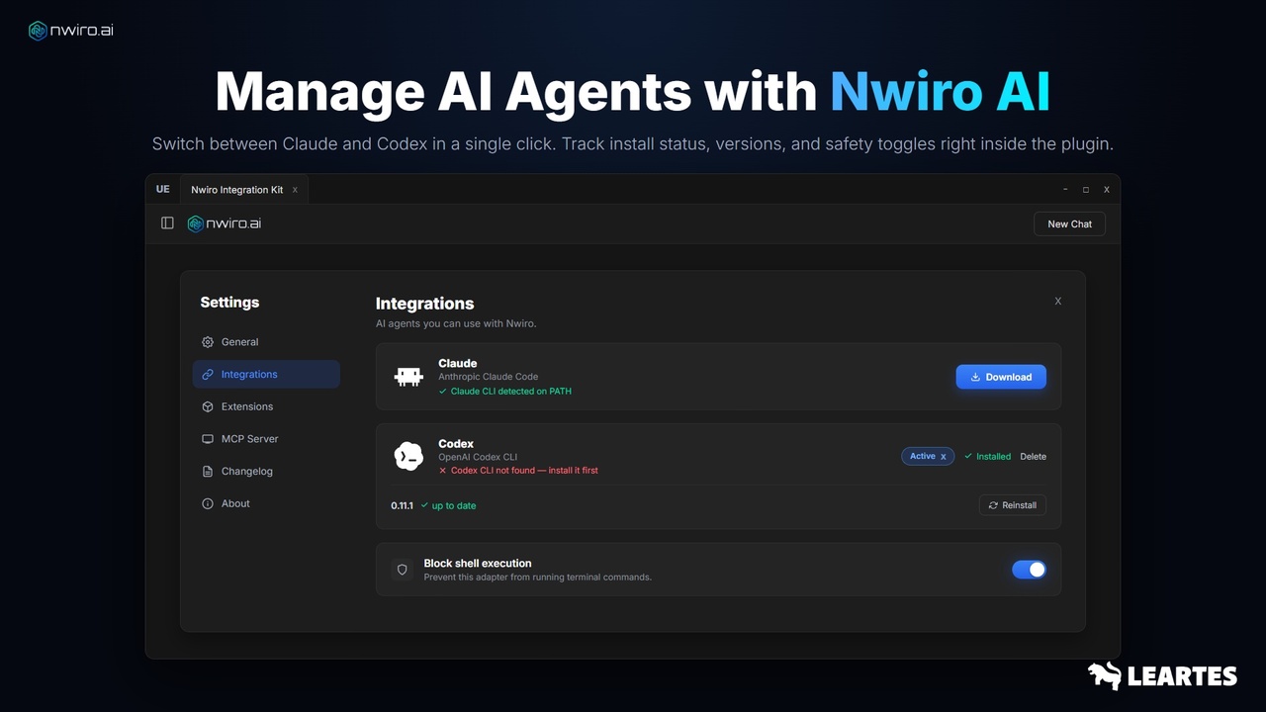Click the MCP Server monitor icon

pyautogui.click(x=208, y=439)
